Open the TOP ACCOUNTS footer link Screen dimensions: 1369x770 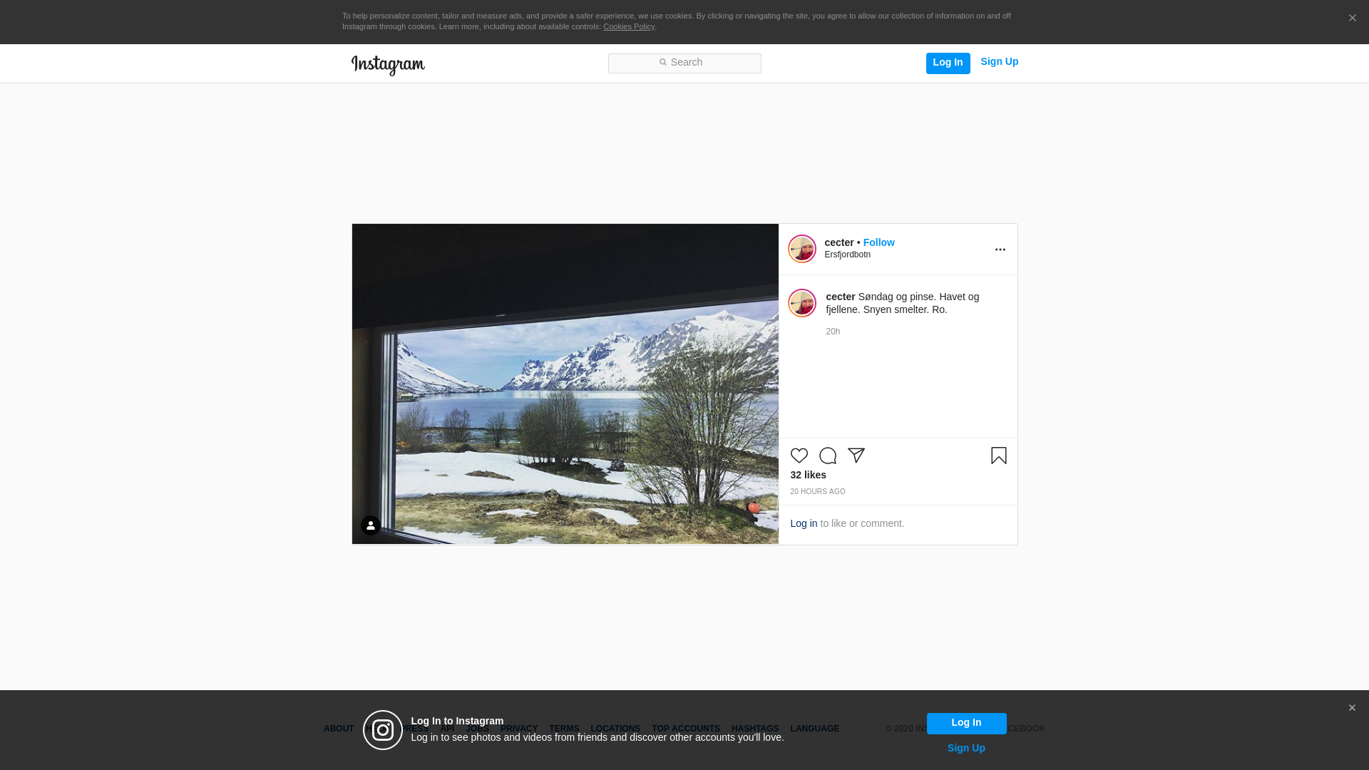[686, 729]
